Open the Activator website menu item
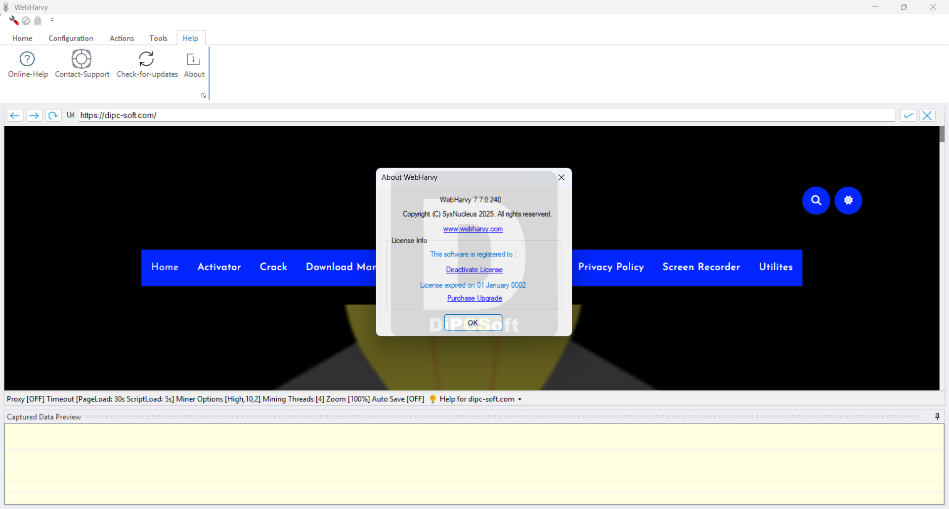The width and height of the screenshot is (949, 509). click(219, 267)
